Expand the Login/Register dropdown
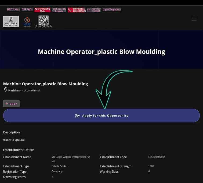 (x=112, y=9)
